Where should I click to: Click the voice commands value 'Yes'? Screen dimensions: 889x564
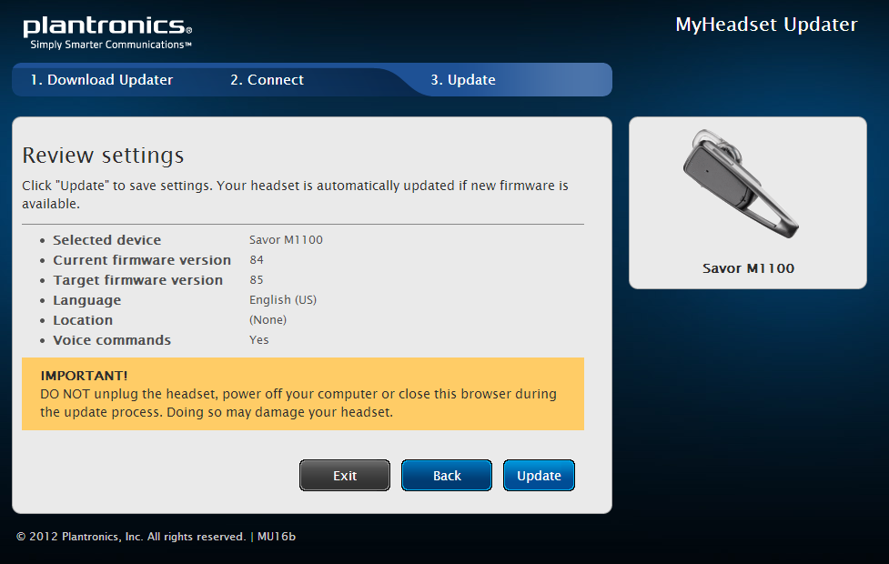pyautogui.click(x=259, y=339)
